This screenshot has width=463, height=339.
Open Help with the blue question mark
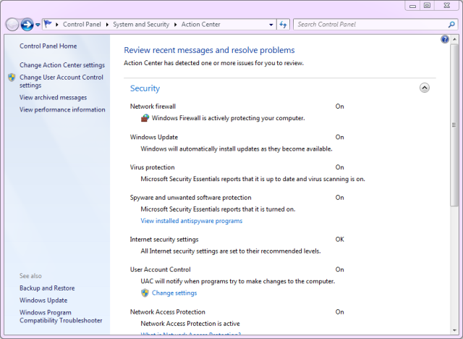(x=445, y=39)
